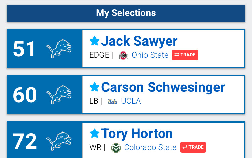Open the Carson Schwesinger player link
The width and height of the screenshot is (252, 158).
coord(163,87)
